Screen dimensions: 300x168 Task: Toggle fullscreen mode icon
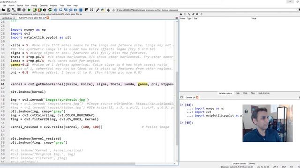click(x=92, y=10)
